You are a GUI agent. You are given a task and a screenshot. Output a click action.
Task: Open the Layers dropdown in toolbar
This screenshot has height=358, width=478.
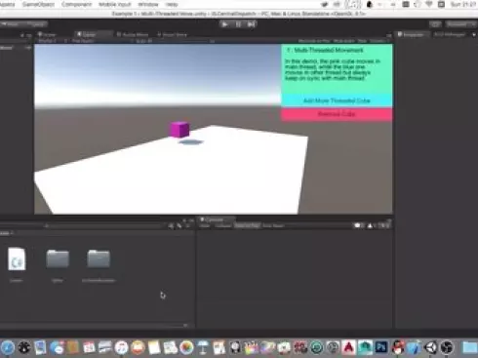(435, 24)
